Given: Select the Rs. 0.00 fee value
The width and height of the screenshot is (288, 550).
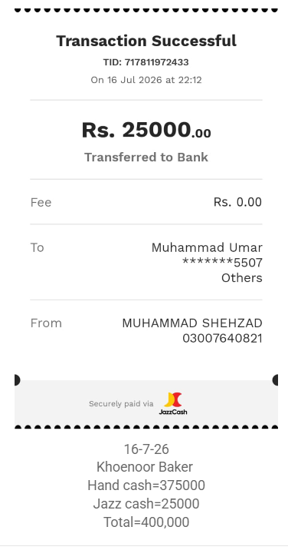Looking at the screenshot, I should (237, 202).
